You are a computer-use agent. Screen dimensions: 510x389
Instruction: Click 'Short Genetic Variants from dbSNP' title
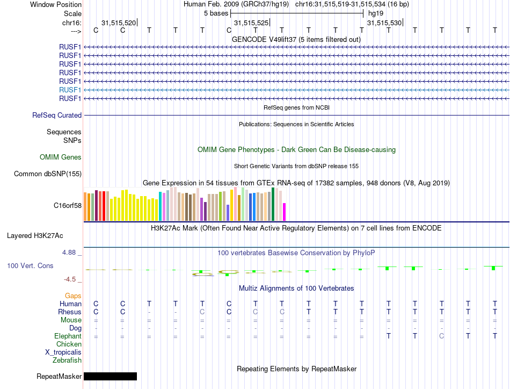296,166
